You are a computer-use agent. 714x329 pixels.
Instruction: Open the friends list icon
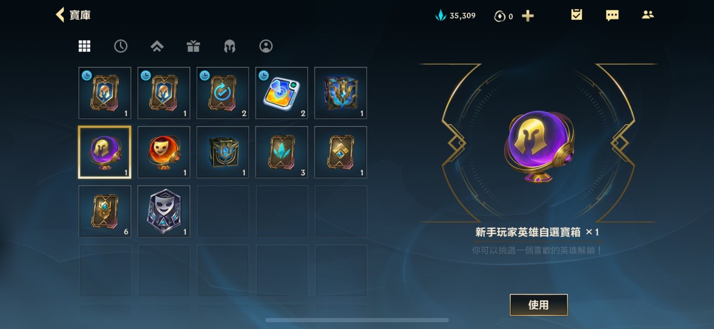coord(648,14)
